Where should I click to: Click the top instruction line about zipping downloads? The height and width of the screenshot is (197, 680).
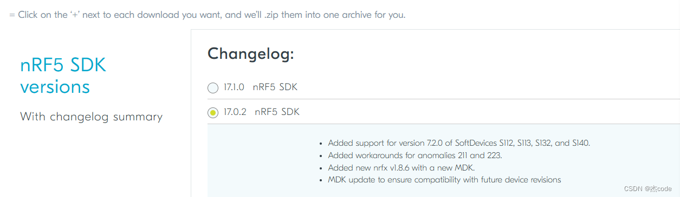207,15
